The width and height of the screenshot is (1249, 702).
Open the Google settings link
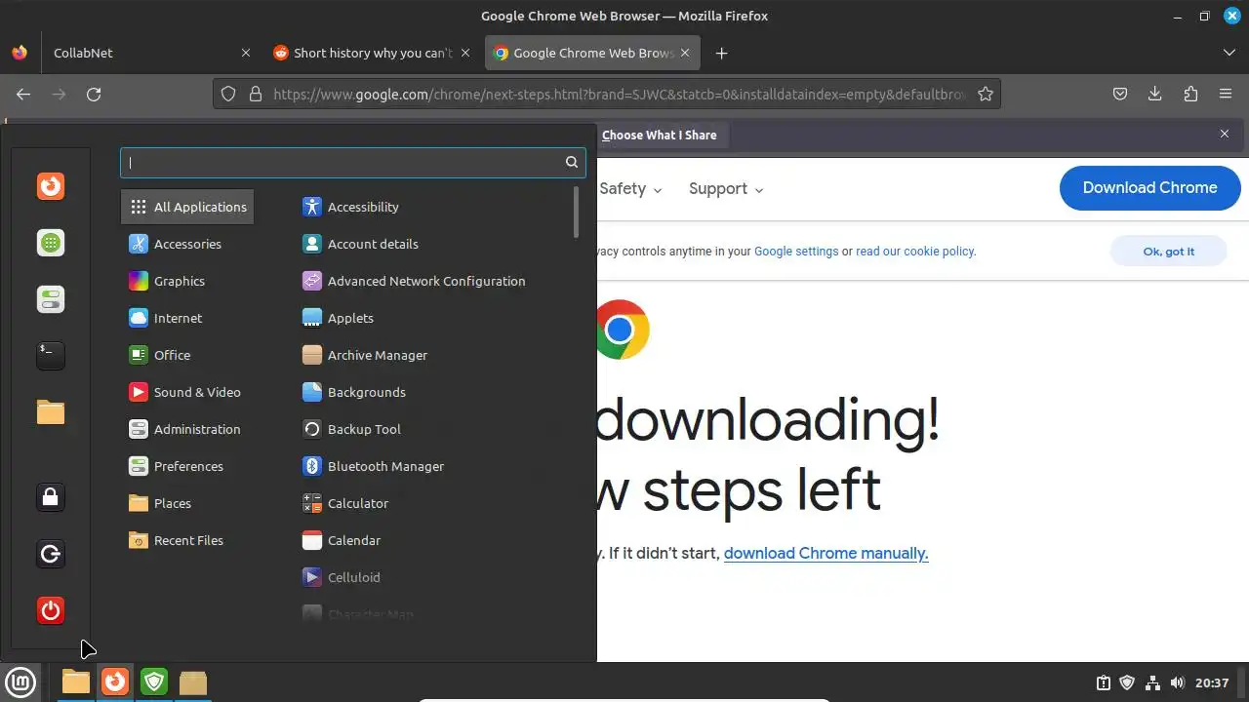click(796, 252)
